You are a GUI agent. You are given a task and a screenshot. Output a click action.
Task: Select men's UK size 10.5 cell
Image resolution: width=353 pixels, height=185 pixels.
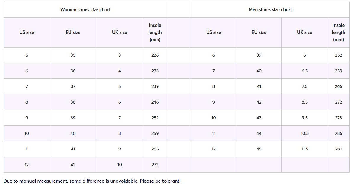pyautogui.click(x=304, y=134)
